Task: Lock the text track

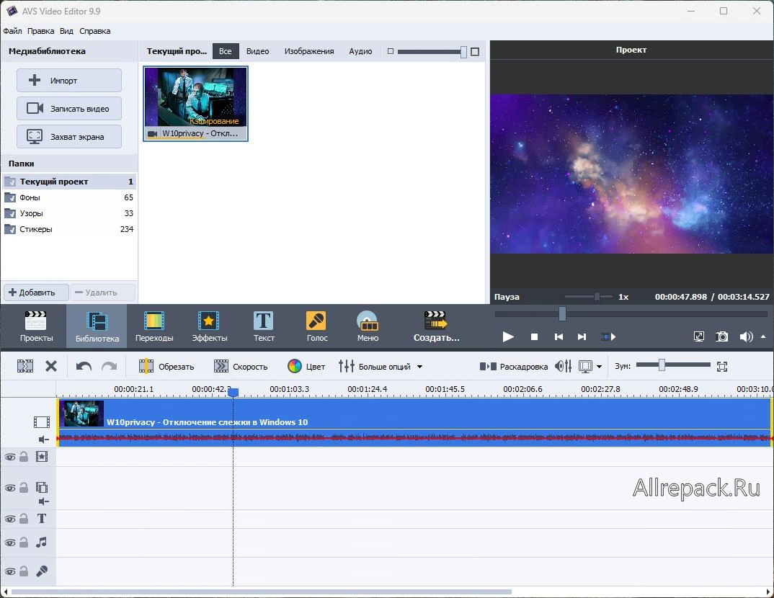Action: [24, 519]
